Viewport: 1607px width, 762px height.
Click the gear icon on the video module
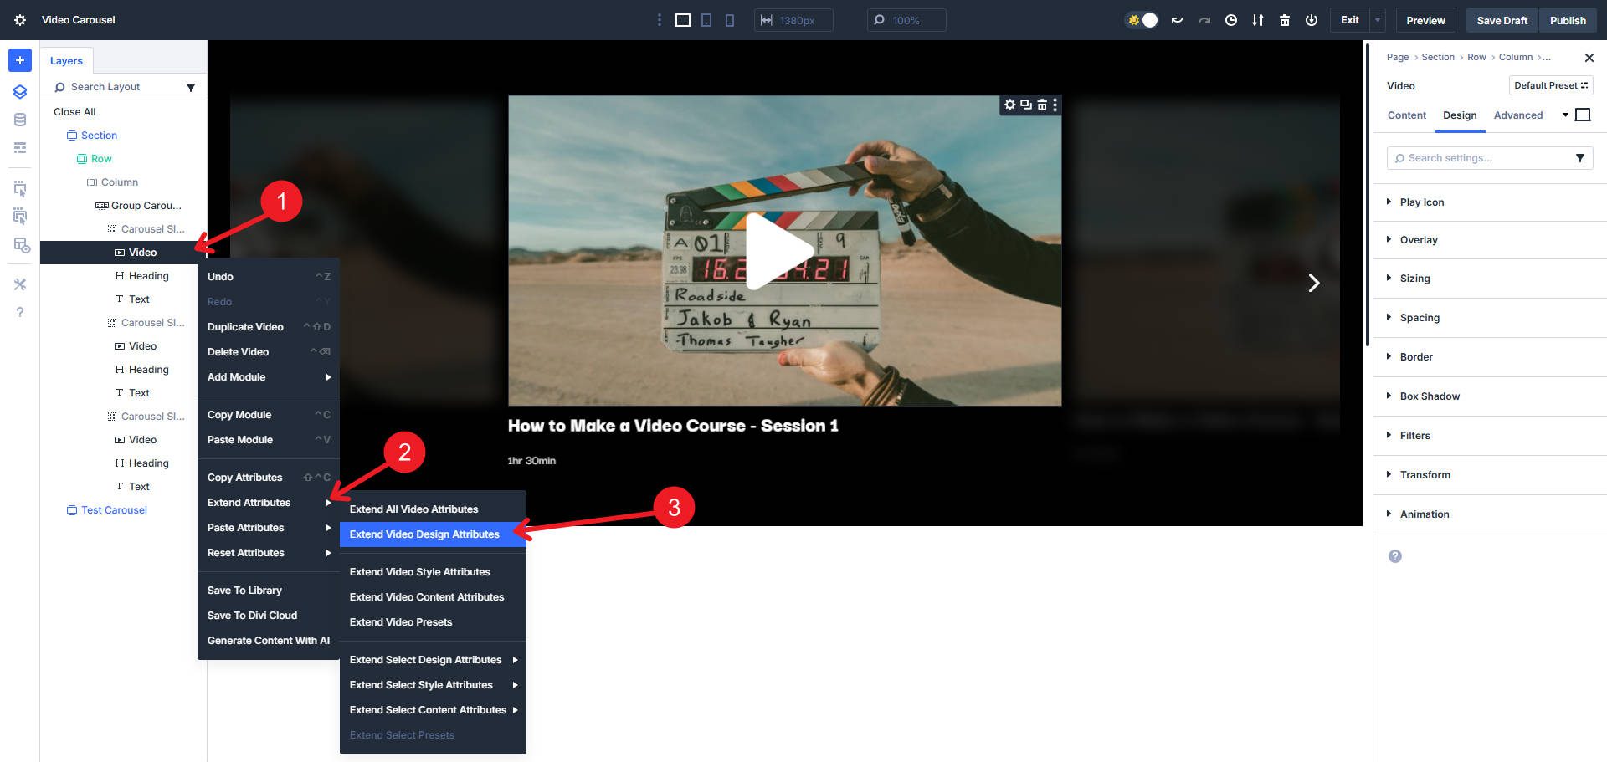pyautogui.click(x=1009, y=105)
